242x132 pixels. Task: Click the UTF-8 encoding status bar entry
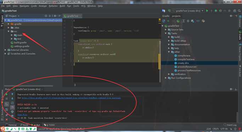[x=224, y=128]
